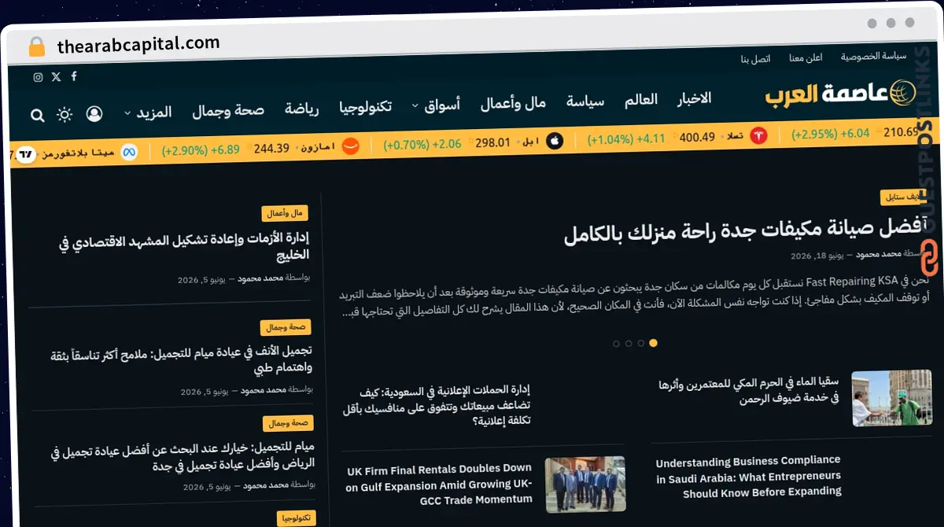
Task: Select the third slider dot from right
Action: point(629,344)
